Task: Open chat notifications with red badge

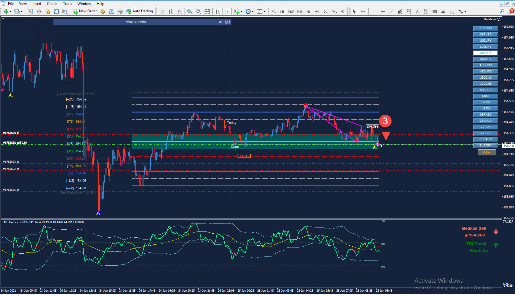Action: click(x=511, y=11)
